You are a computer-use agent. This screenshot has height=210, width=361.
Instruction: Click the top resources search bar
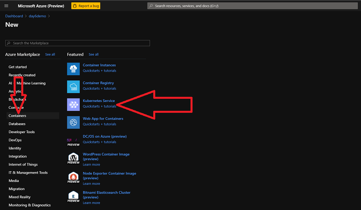point(252,6)
